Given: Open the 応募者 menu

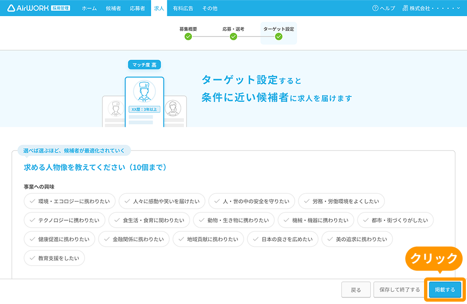Looking at the screenshot, I should point(137,8).
